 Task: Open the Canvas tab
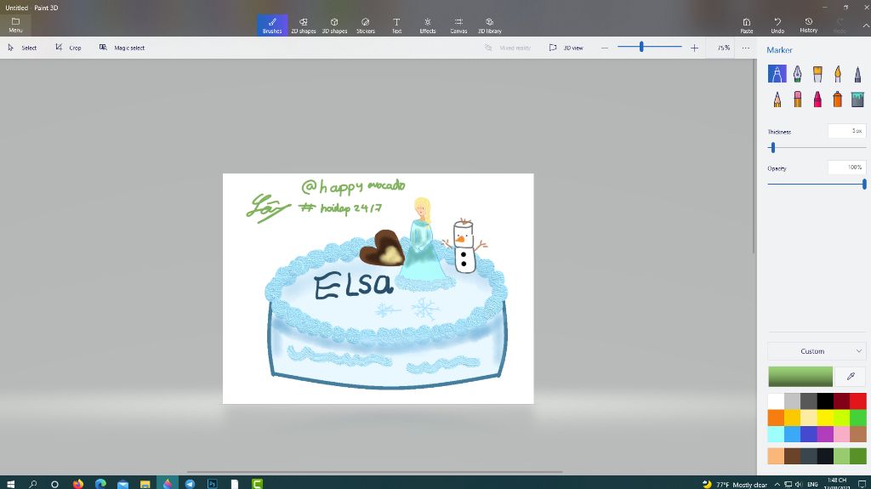(458, 25)
